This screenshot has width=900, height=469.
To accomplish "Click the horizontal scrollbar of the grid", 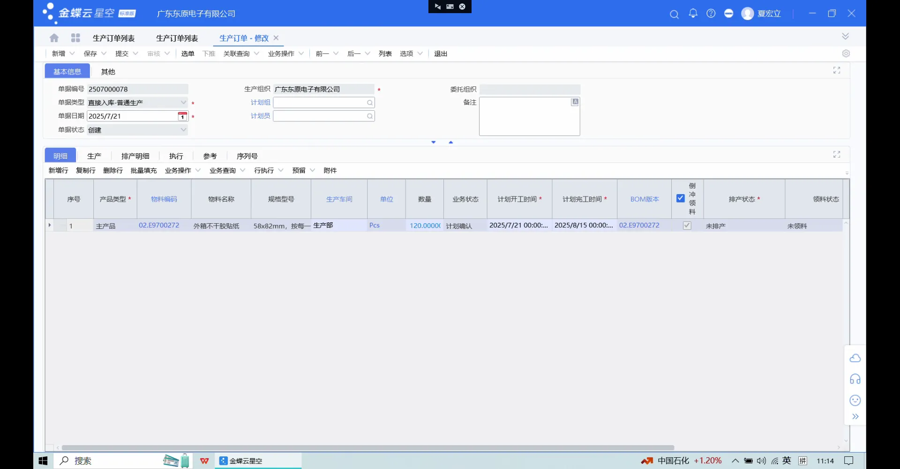I will [x=367, y=447].
